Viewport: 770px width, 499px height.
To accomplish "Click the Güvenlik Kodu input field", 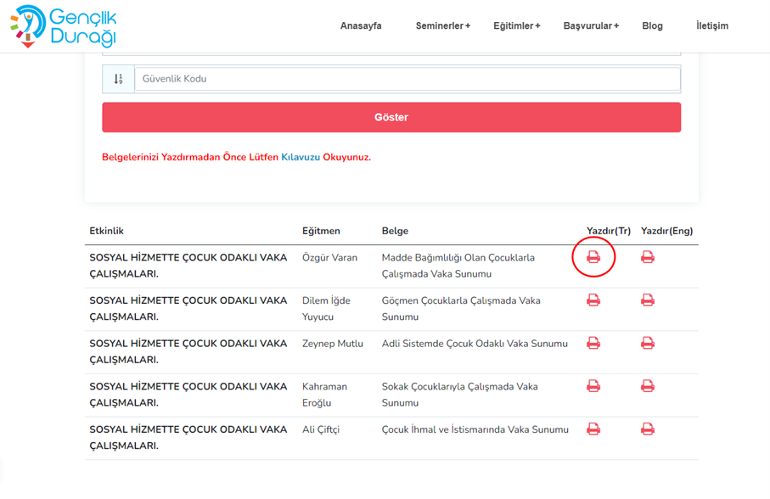I will coord(407,79).
